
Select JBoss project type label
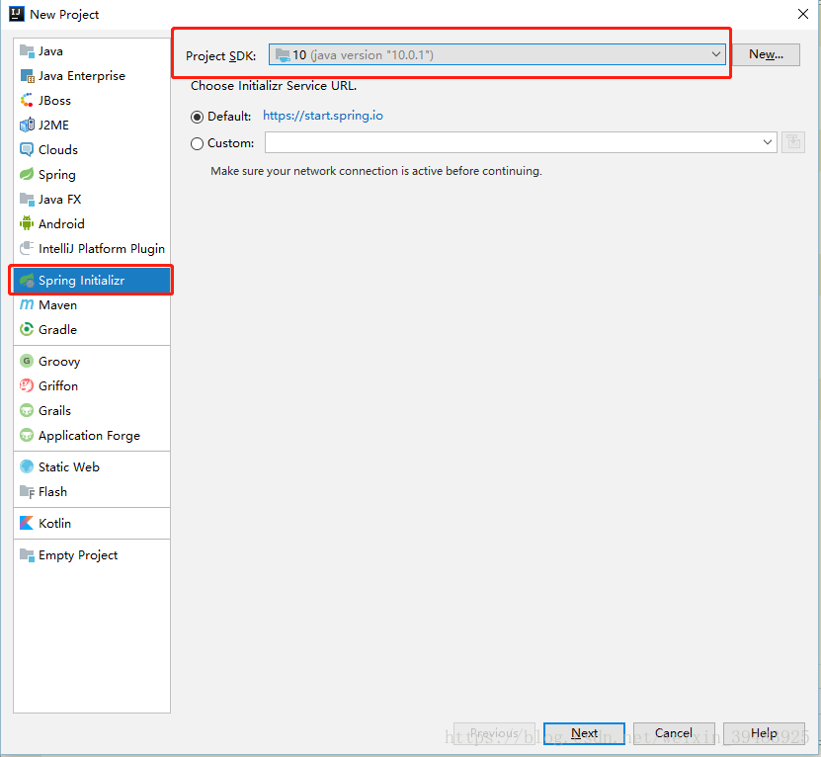(54, 101)
